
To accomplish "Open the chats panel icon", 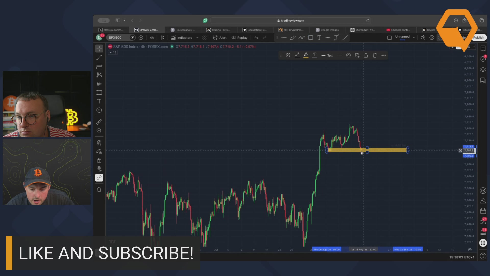I will pos(483,80).
